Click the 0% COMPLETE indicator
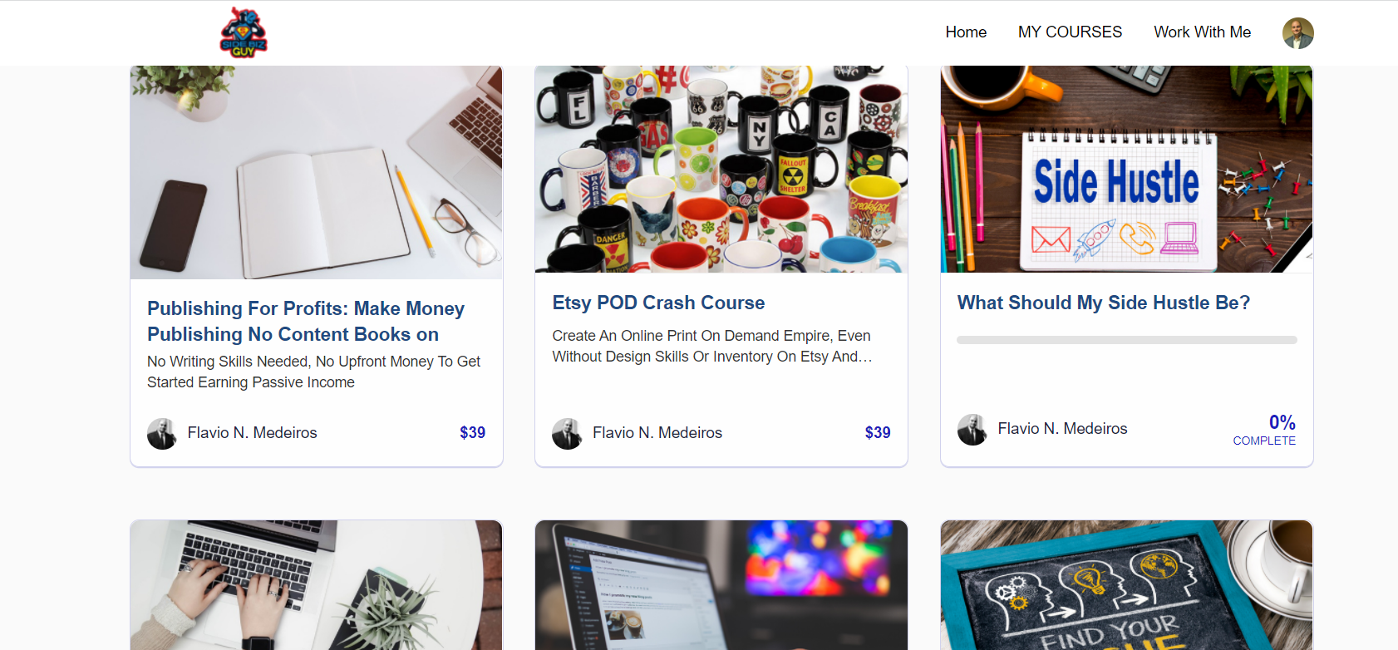The width and height of the screenshot is (1398, 650). 1264,430
